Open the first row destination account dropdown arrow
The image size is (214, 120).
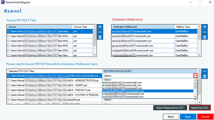click(195, 76)
